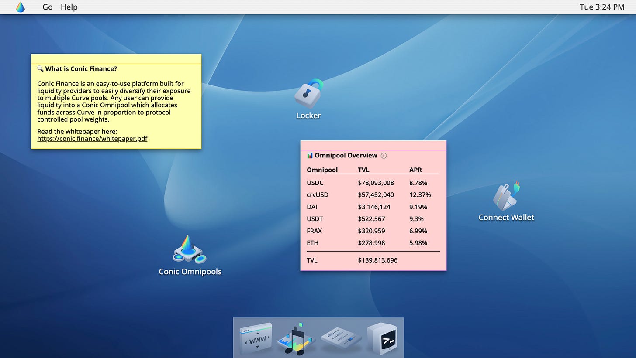Click the 5.98% APR value
The image size is (636, 358).
[418, 243]
